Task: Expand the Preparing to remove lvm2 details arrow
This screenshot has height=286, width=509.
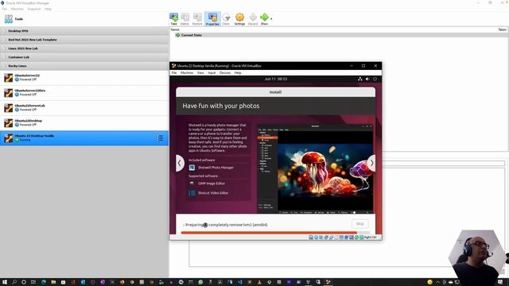Action: 184,225
